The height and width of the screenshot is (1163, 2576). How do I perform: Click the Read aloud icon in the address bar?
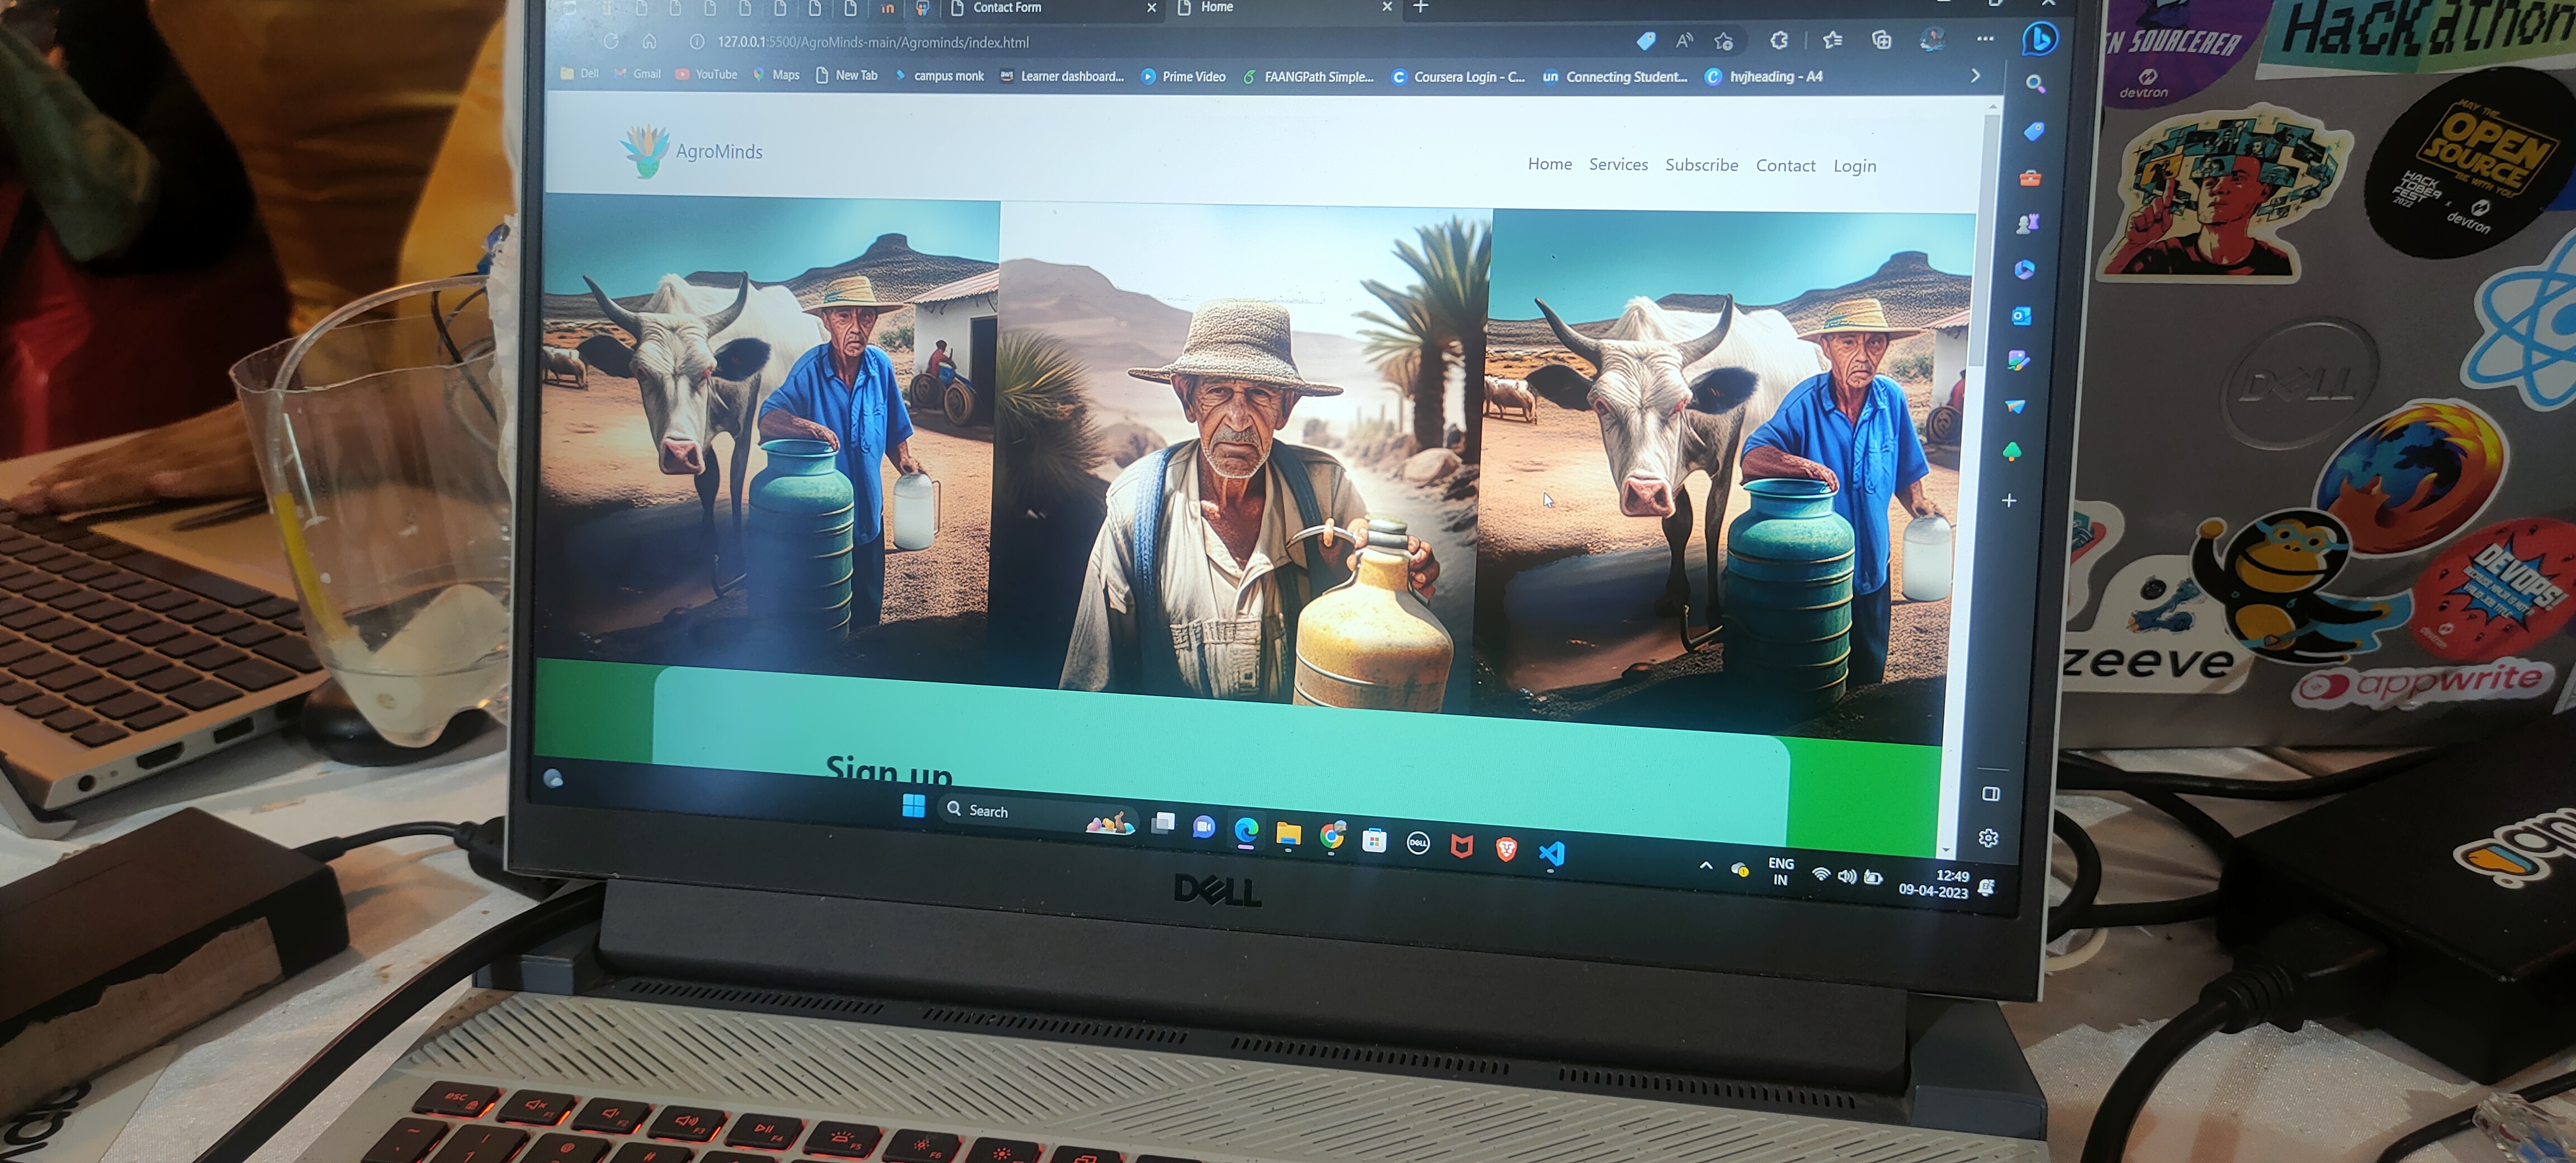click(1684, 41)
